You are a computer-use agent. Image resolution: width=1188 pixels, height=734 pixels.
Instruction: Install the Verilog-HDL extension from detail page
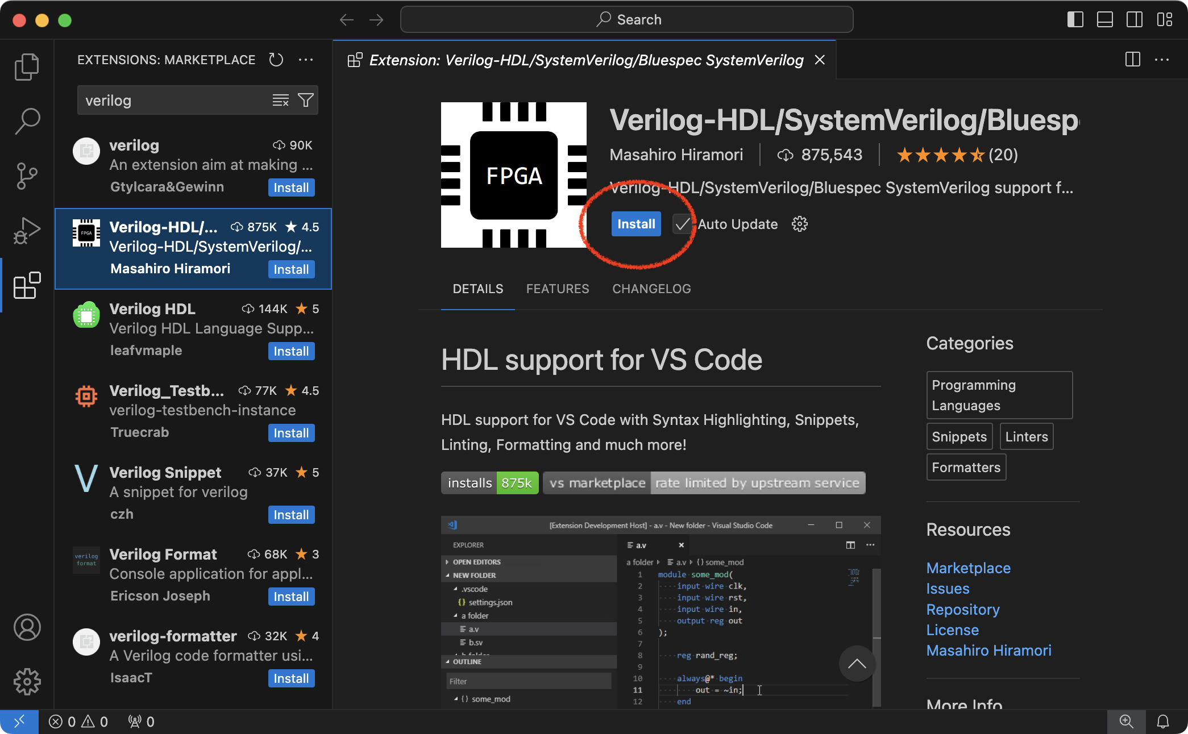[x=636, y=224]
